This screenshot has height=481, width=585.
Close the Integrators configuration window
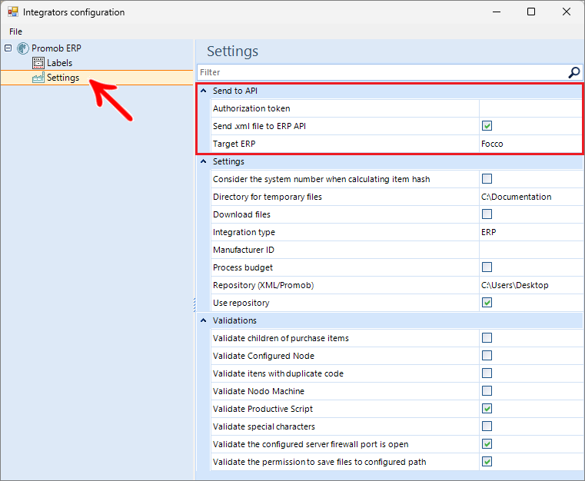[567, 12]
